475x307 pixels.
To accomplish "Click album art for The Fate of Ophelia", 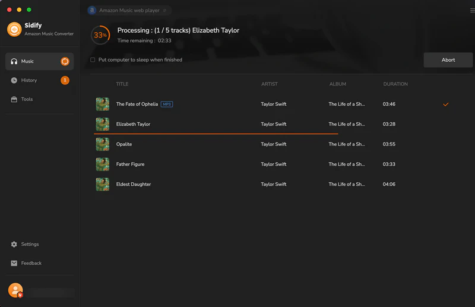I will point(102,105).
